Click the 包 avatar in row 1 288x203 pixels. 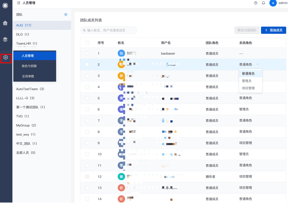[121, 53]
